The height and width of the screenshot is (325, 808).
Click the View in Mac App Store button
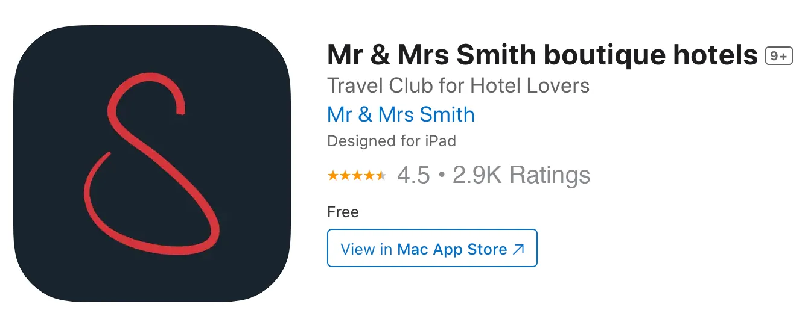[432, 248]
